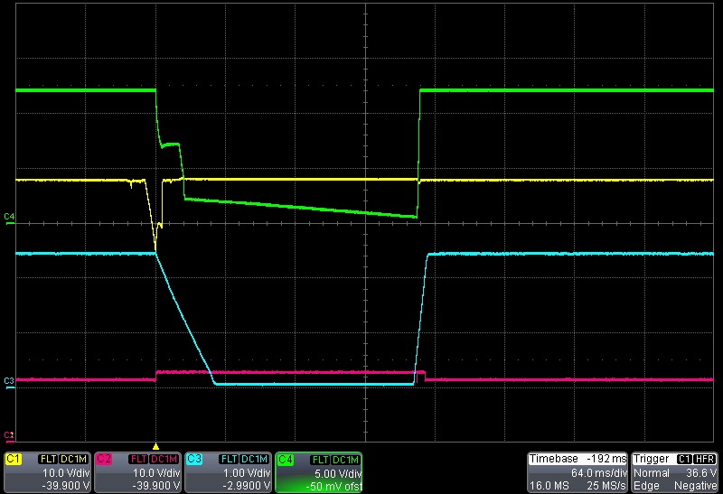The image size is (723, 494).
Task: Click the C3 1.00 V/div scale value
Action: click(x=248, y=472)
